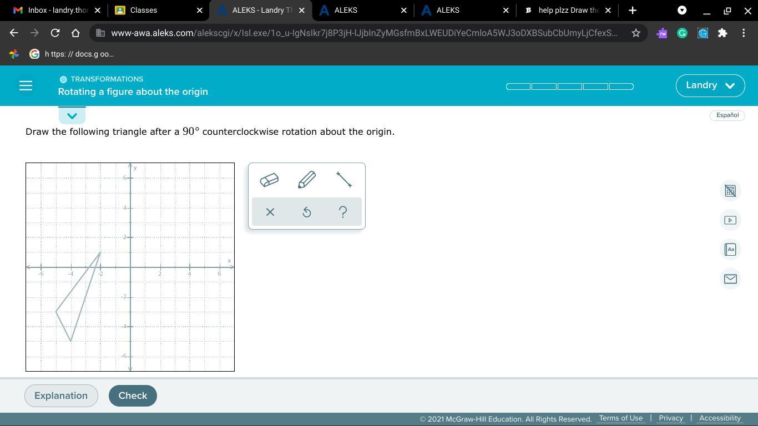Switch language to Español

point(727,115)
